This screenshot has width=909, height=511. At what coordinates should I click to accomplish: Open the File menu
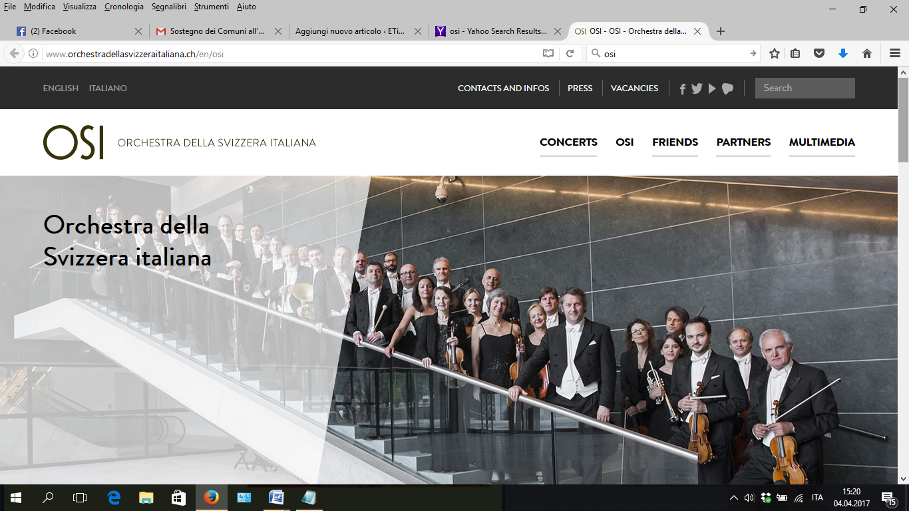pos(10,7)
